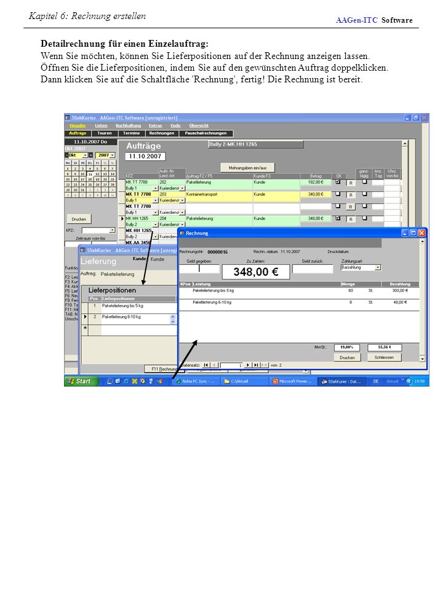
Task: Click the Geld zurück field
Action: click(x=313, y=269)
